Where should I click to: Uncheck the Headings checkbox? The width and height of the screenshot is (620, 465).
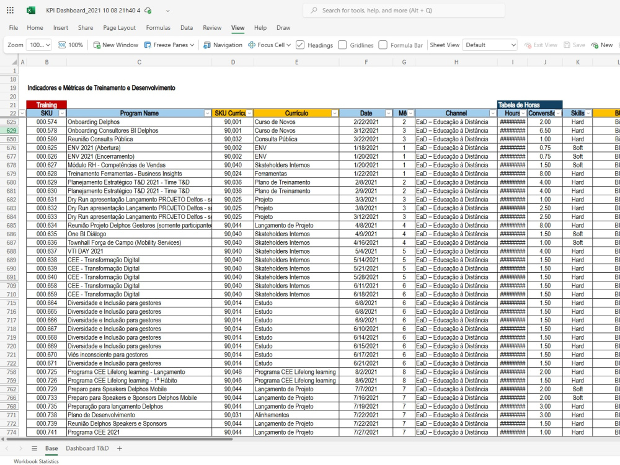[x=300, y=45]
